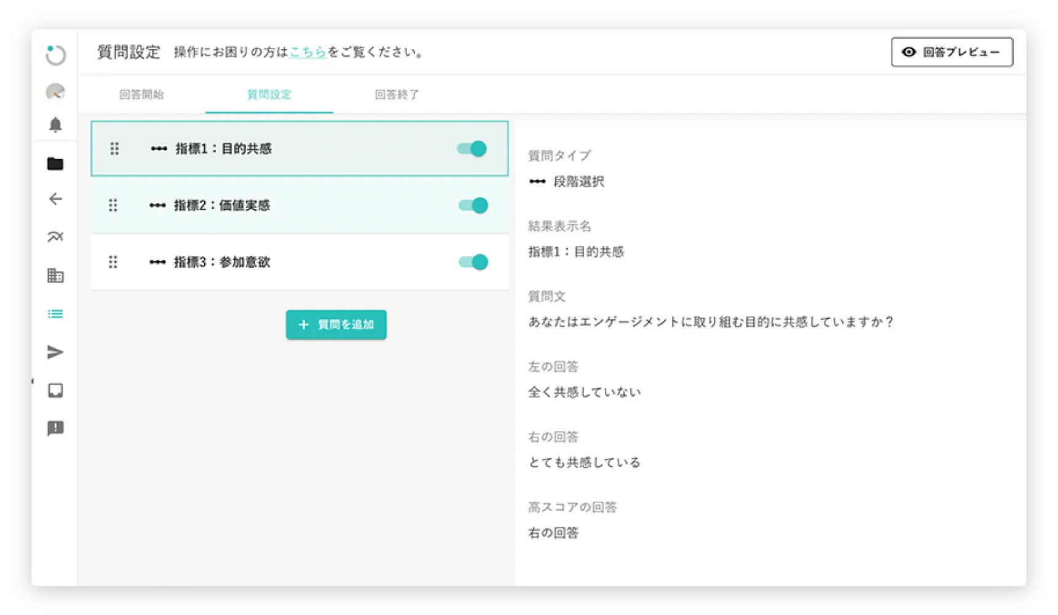The height and width of the screenshot is (615, 1058).
Task: Click the question text あなたはエンゲージメントに…
Action: 711,322
